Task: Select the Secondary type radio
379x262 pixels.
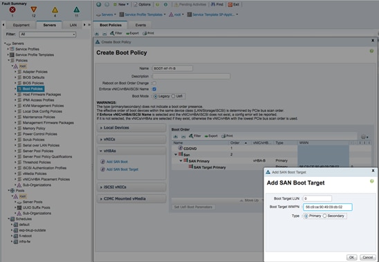Action: pos(324,216)
